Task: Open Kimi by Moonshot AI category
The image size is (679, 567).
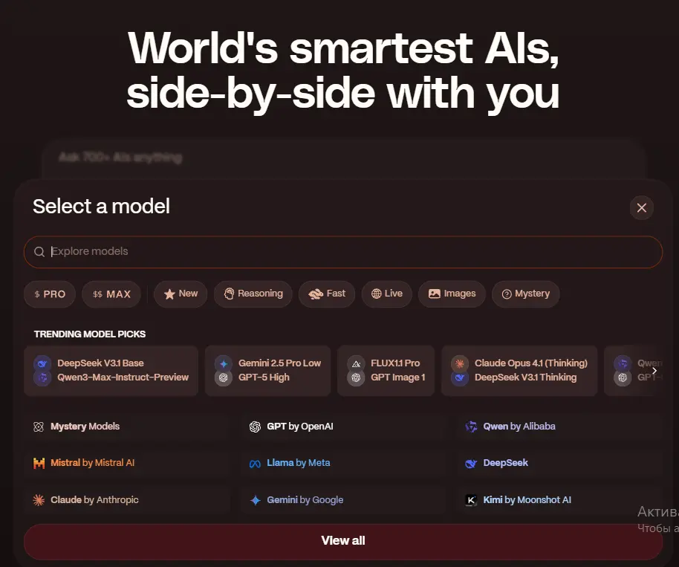Action: pos(559,500)
